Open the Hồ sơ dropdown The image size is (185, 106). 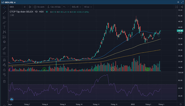click(88, 7)
